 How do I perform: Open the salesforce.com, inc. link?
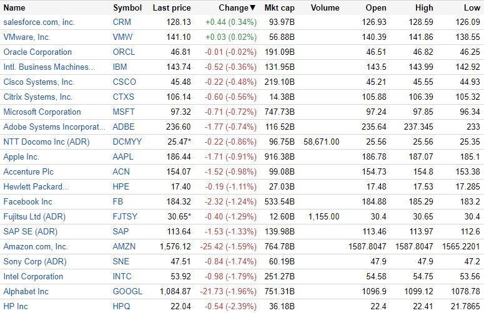(x=39, y=22)
